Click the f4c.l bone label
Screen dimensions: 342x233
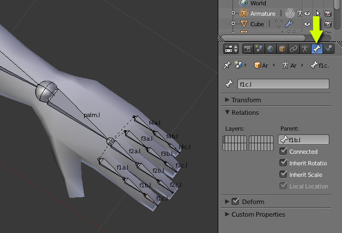(x=184, y=147)
